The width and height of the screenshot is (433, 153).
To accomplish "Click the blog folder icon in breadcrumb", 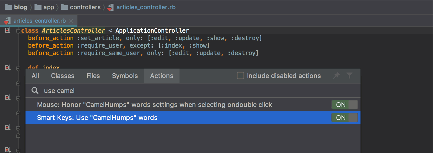I will tap(8, 7).
